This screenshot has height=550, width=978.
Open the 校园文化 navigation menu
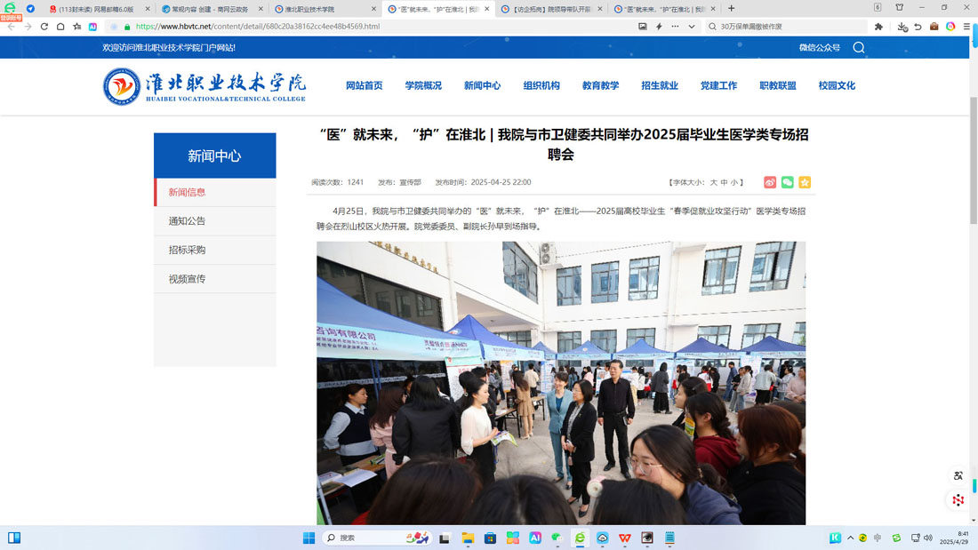(x=837, y=85)
